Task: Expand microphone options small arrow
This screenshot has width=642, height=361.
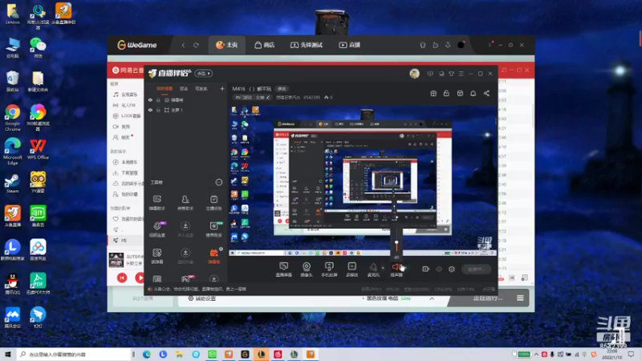Action: click(x=383, y=268)
